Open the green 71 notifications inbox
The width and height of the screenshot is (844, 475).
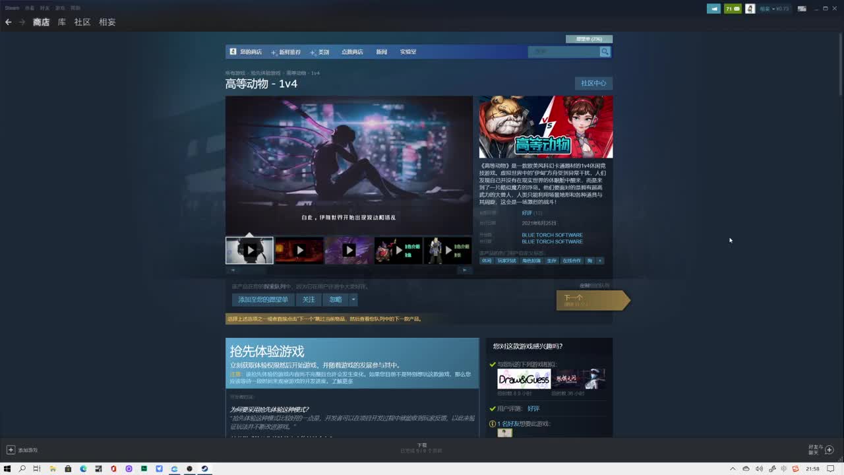coord(733,9)
